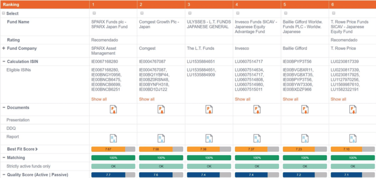Open report document for Comgest Growth Japan
376x178 pixels.
(161, 138)
